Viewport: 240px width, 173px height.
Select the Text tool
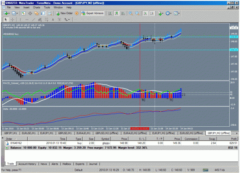(x=53, y=20)
